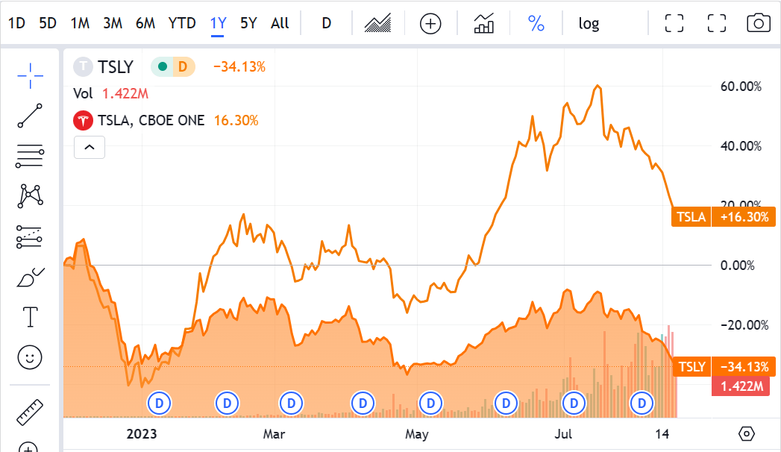
Task: Open the Patterns drawing tool
Action: tap(30, 195)
